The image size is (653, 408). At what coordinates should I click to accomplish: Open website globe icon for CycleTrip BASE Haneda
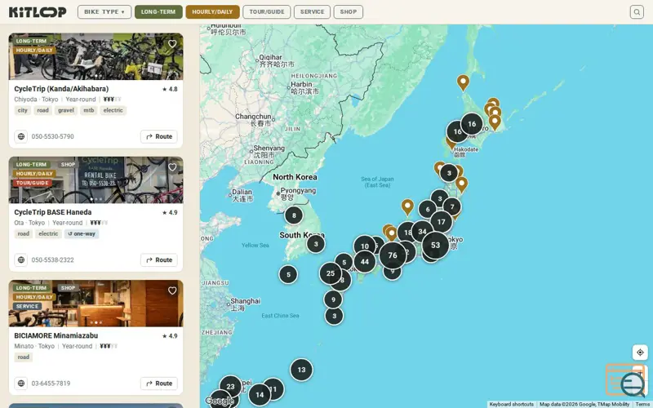21,259
